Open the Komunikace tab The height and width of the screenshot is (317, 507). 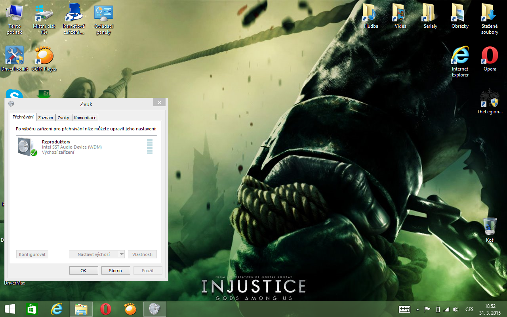(x=85, y=118)
